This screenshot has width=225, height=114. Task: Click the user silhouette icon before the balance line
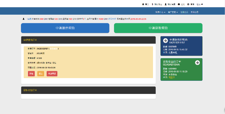pos(23,19)
